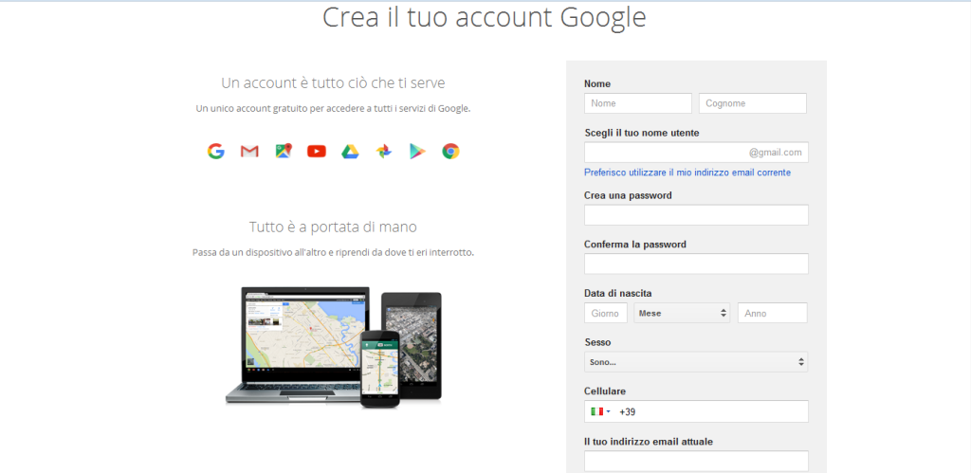Open the Italian flag country code dropdown
971x473 pixels.
click(x=599, y=411)
